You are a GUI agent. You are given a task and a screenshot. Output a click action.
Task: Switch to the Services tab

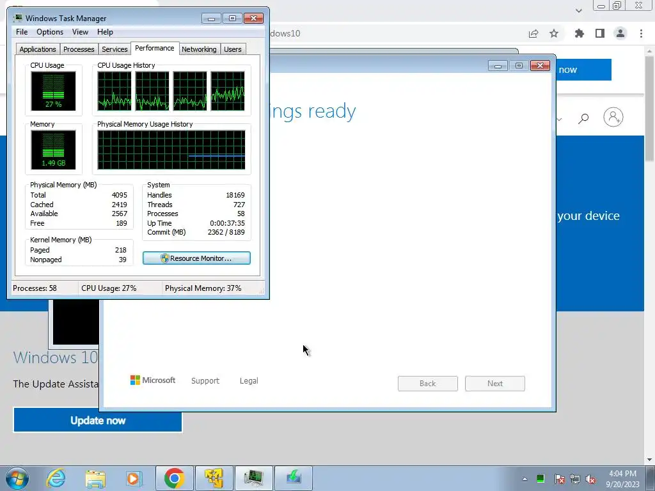(x=114, y=49)
